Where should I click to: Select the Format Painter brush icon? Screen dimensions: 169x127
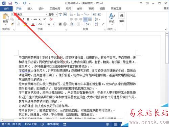click(x=12, y=24)
